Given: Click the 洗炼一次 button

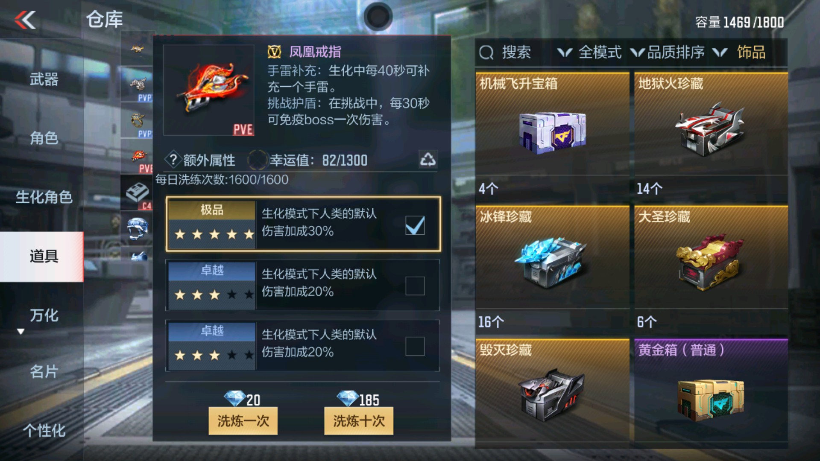Looking at the screenshot, I should click(243, 421).
